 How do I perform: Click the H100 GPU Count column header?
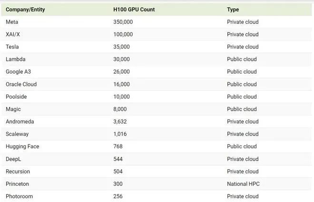(x=134, y=10)
